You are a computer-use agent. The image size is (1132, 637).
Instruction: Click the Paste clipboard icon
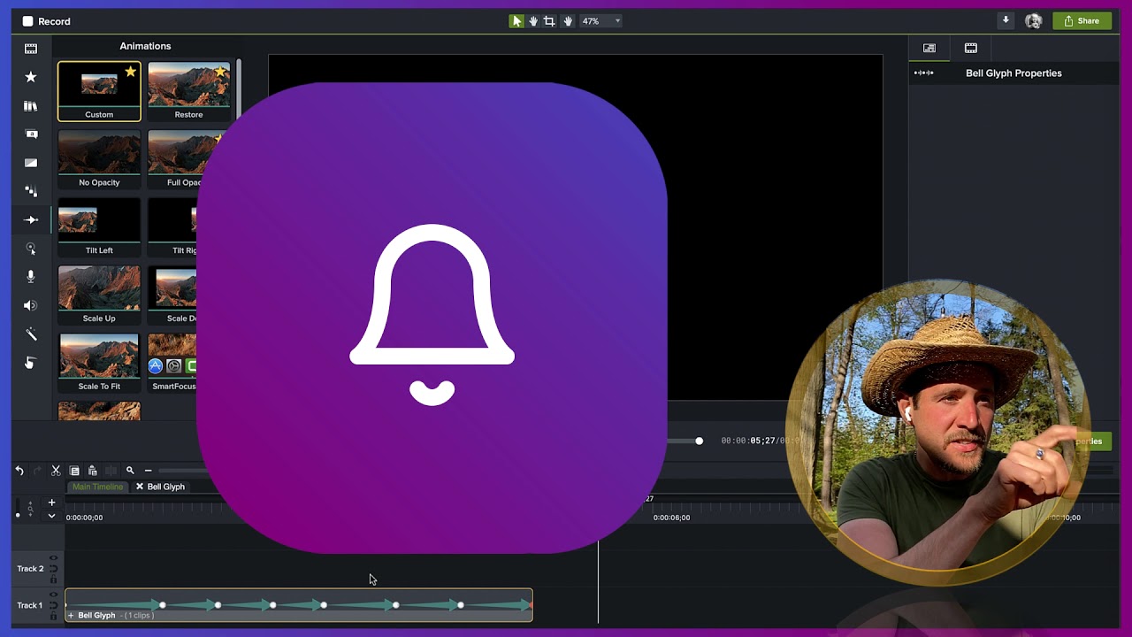pos(92,471)
